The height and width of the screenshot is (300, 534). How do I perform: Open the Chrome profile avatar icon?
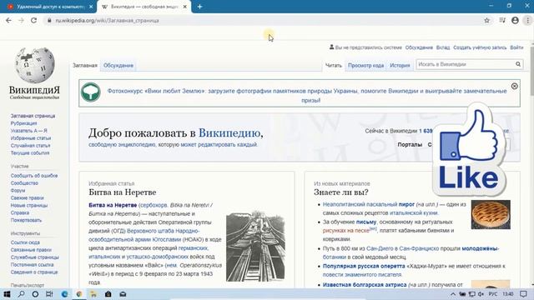(515, 20)
